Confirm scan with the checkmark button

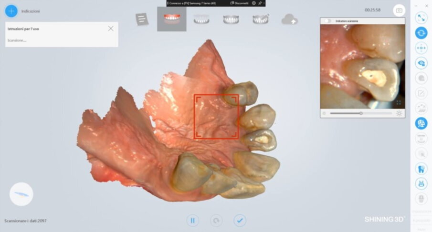pyautogui.click(x=240, y=221)
